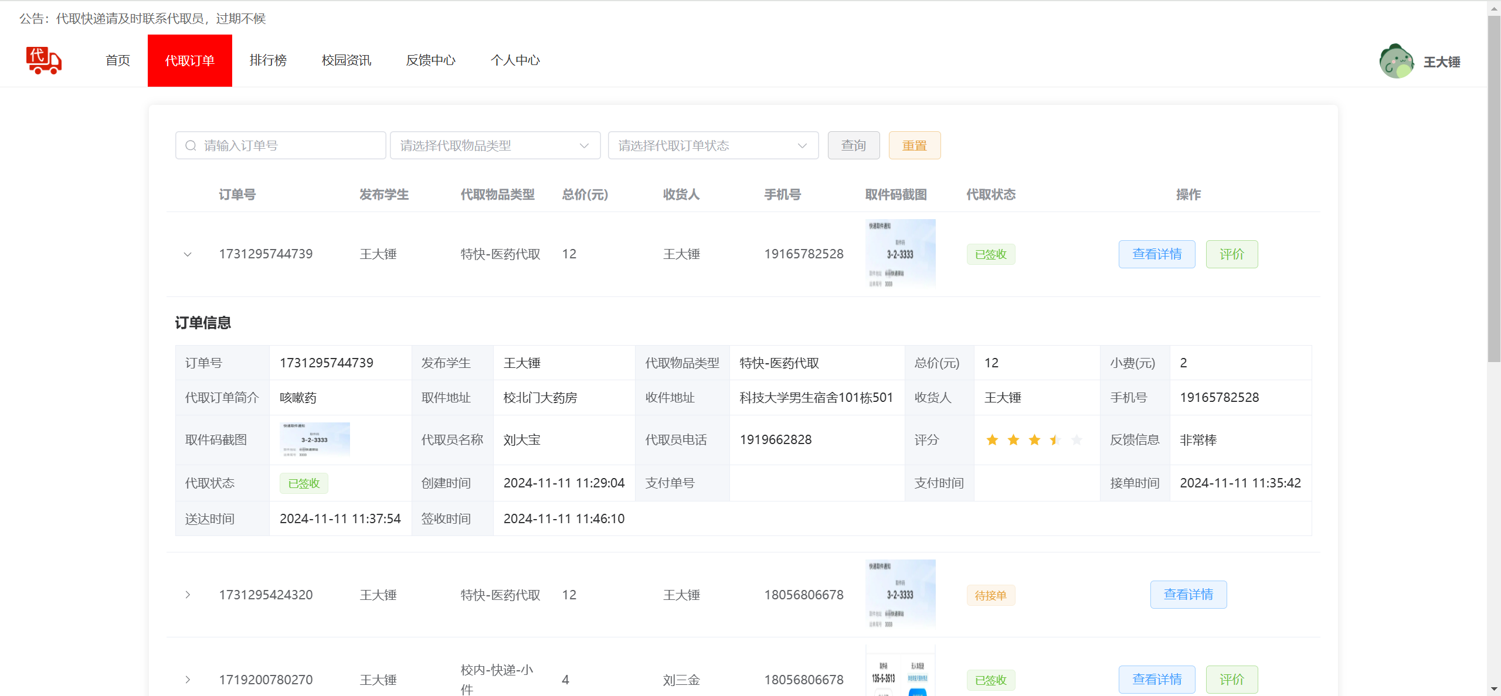Expand order 1719200780270 row chevron
The height and width of the screenshot is (696, 1501).
pos(188,680)
